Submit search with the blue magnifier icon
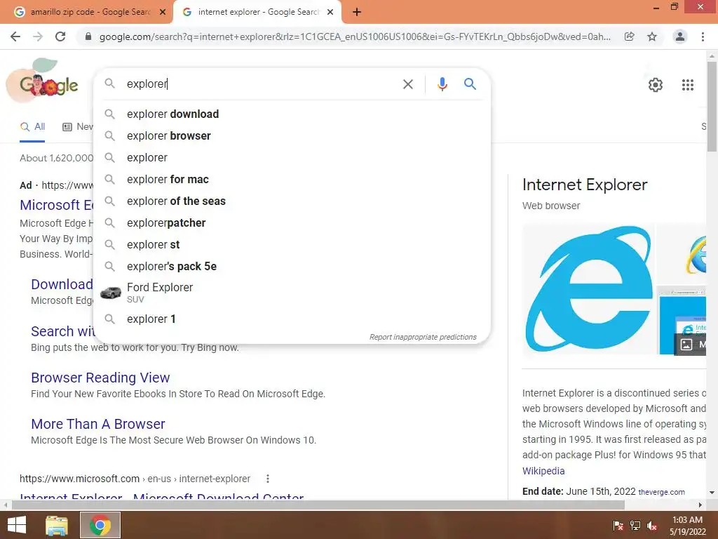 pos(470,84)
